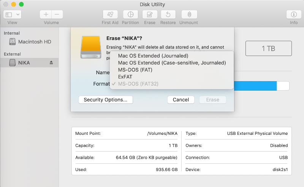Click the Mount Point value /Volumes/NIKA
Image resolution: width=304 pixels, height=187 pixels.
coord(162,133)
